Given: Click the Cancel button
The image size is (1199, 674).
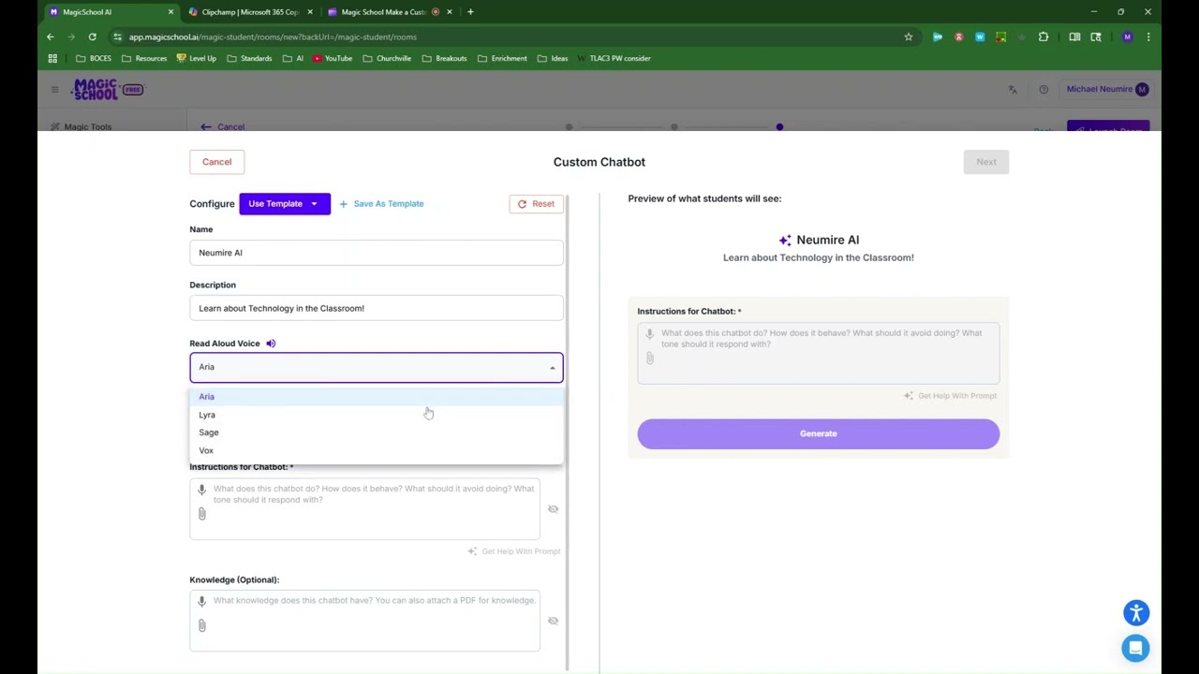Looking at the screenshot, I should [216, 162].
